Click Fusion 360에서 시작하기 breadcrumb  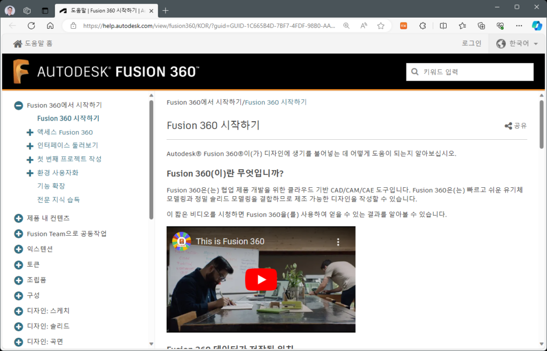(x=204, y=102)
